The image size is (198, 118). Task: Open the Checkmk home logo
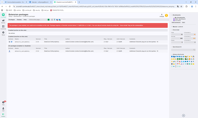tap(3, 15)
